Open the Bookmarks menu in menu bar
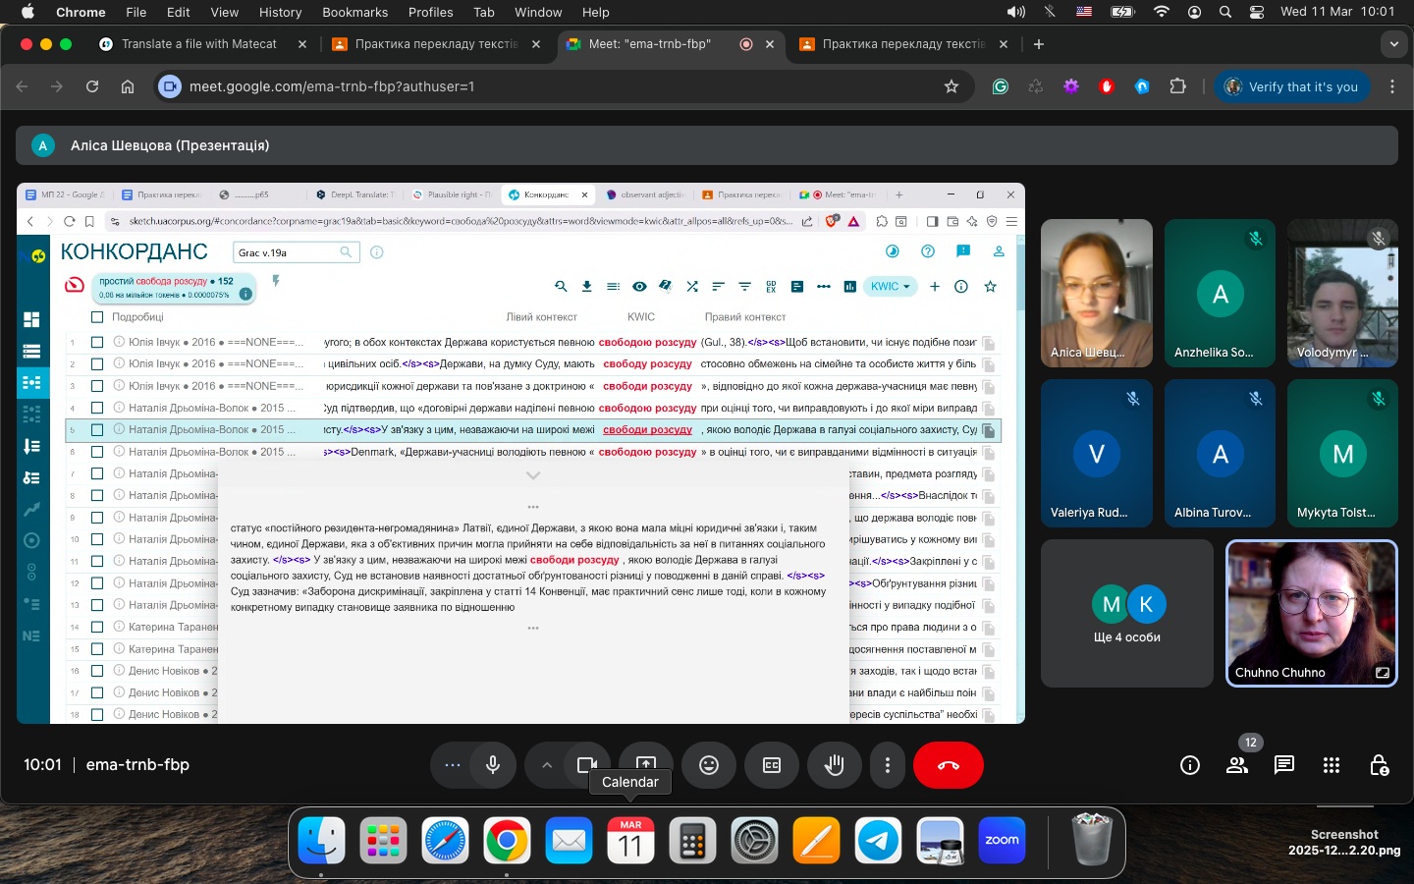Screen dimensions: 1414x884 [354, 12]
